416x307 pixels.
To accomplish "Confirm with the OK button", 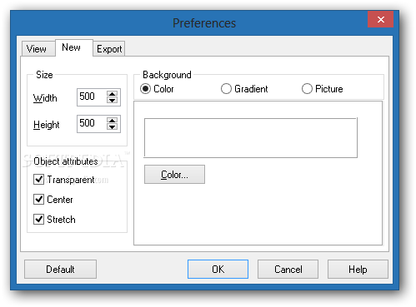I will (x=218, y=270).
